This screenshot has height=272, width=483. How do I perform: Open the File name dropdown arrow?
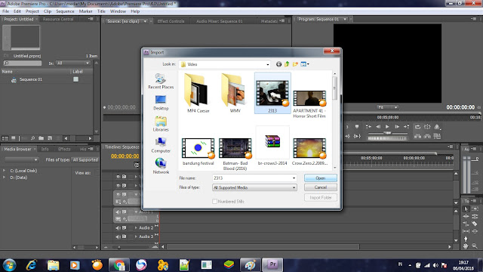tap(294, 178)
